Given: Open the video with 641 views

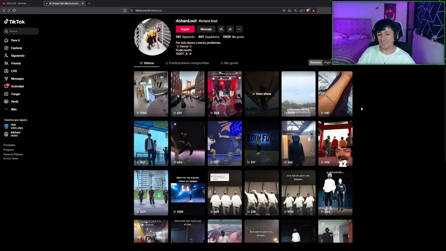Looking at the screenshot, I should [188, 94].
